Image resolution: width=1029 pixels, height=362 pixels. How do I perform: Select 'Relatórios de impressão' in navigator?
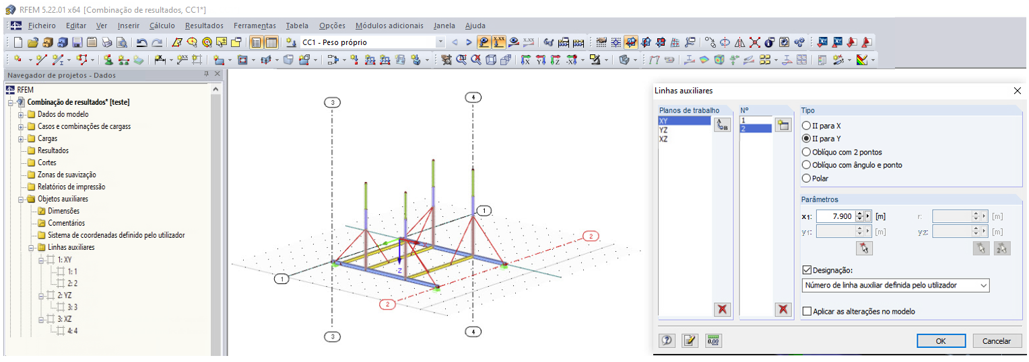[71, 187]
